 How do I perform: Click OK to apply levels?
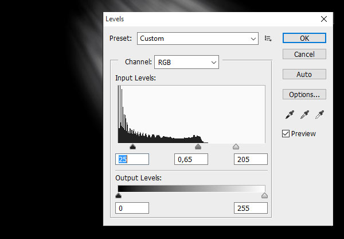point(304,38)
